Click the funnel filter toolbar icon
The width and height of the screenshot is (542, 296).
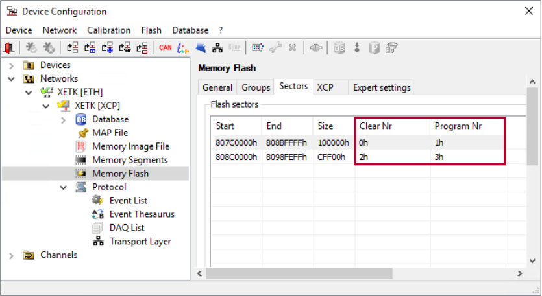click(391, 48)
